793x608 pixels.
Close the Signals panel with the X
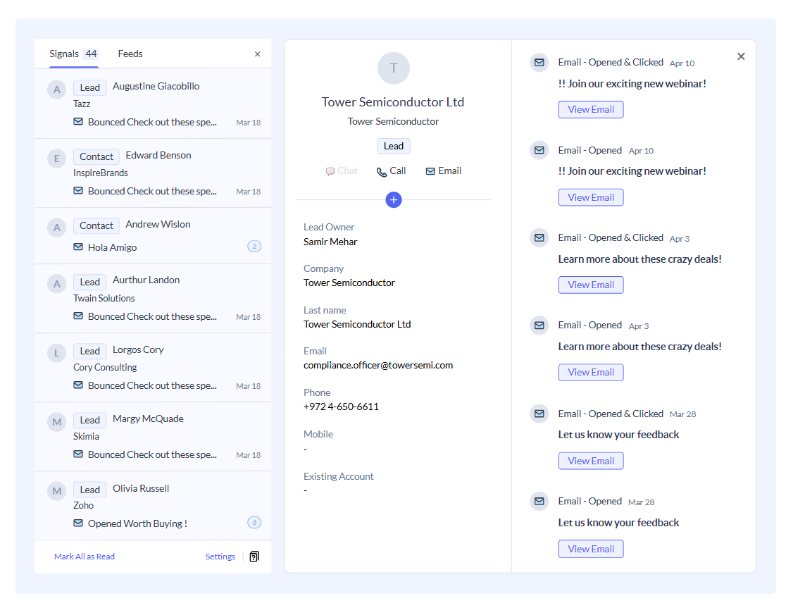pyautogui.click(x=258, y=54)
